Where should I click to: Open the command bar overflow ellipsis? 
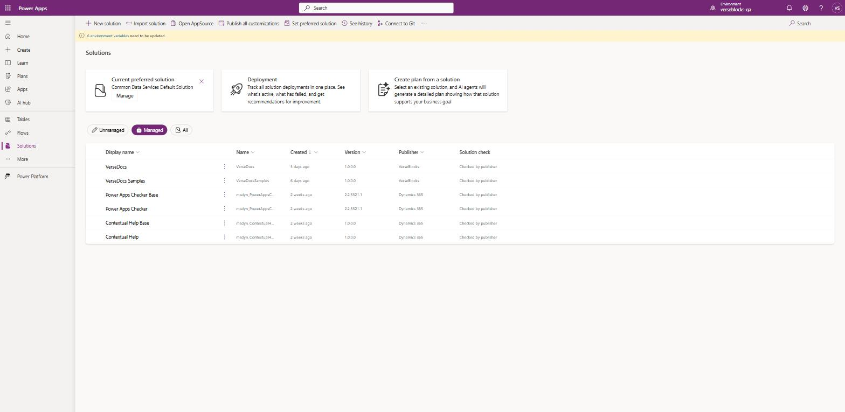(x=424, y=23)
